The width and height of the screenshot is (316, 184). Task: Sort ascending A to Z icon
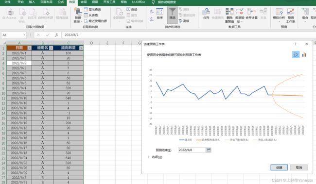[152, 12]
